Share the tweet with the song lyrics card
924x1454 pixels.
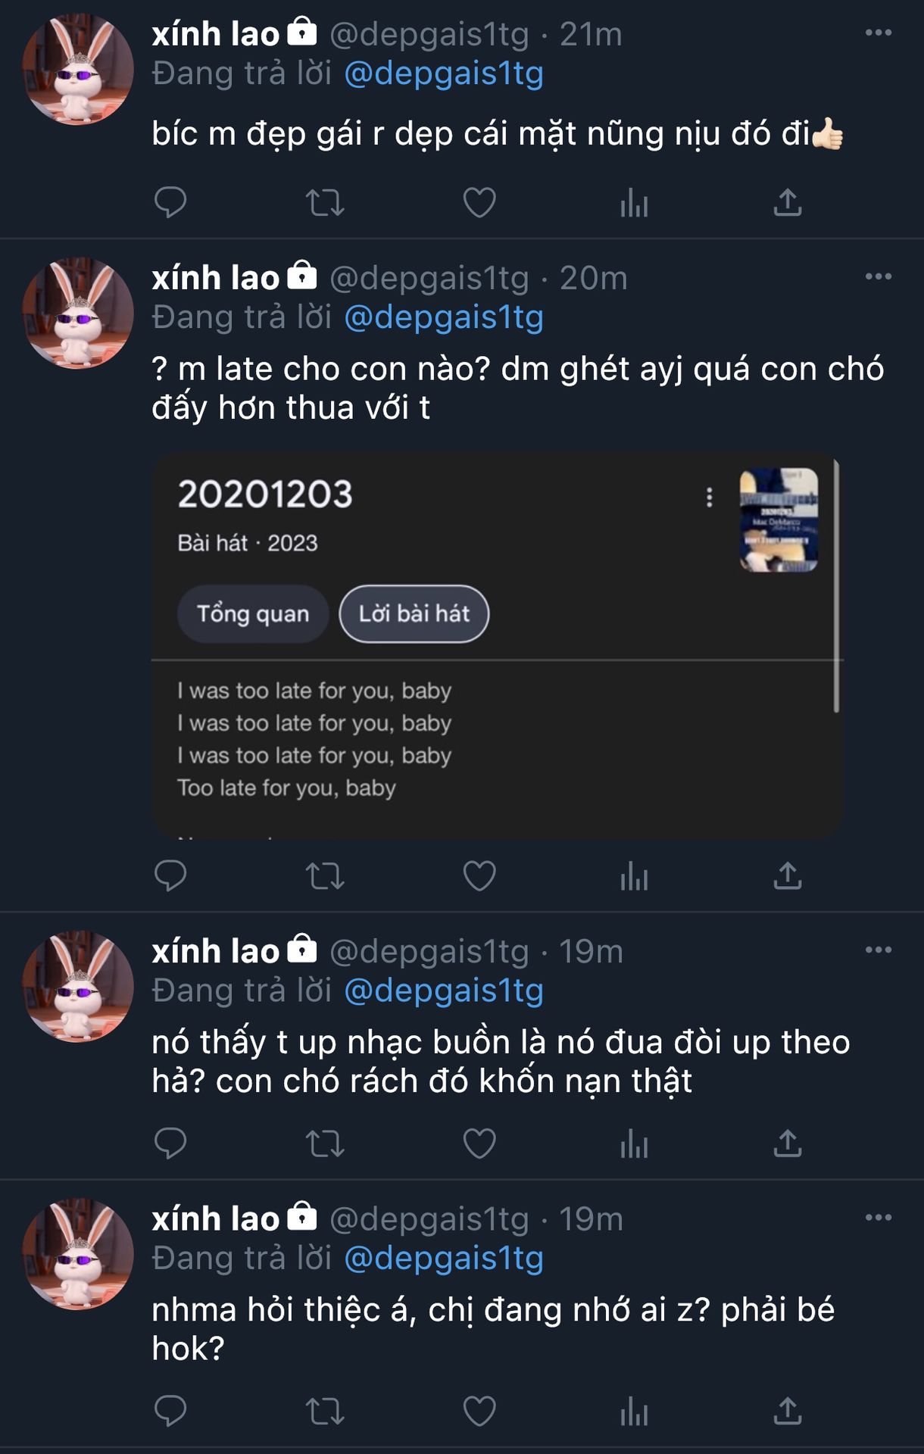[x=788, y=876]
